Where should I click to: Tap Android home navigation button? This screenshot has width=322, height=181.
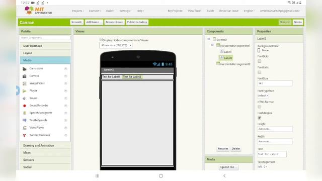pyautogui.click(x=161, y=176)
